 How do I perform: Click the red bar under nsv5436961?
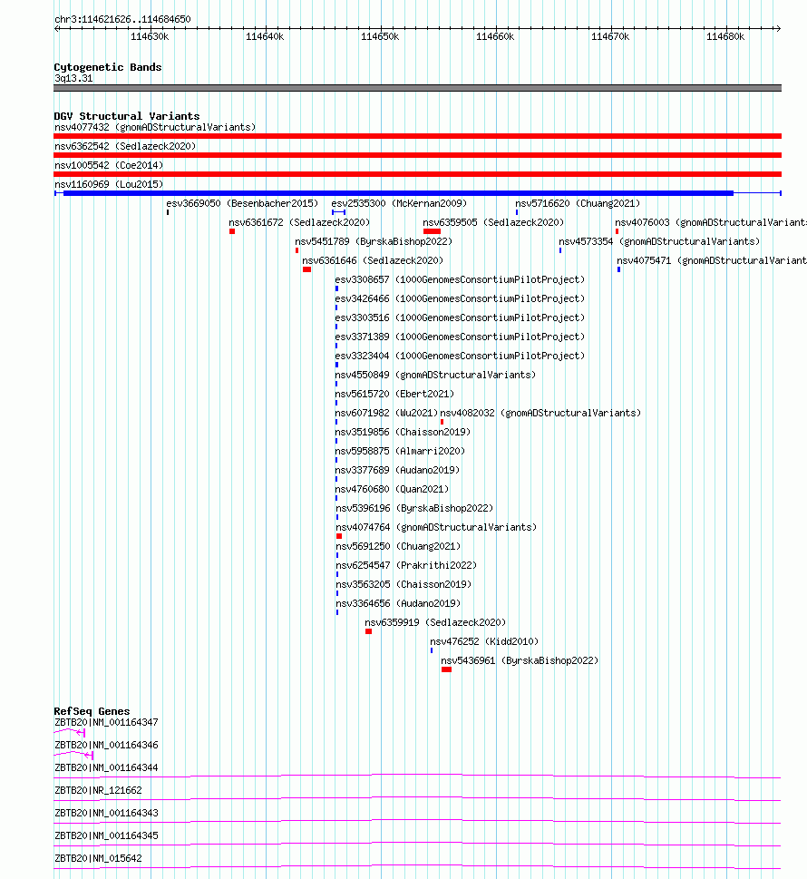click(447, 669)
